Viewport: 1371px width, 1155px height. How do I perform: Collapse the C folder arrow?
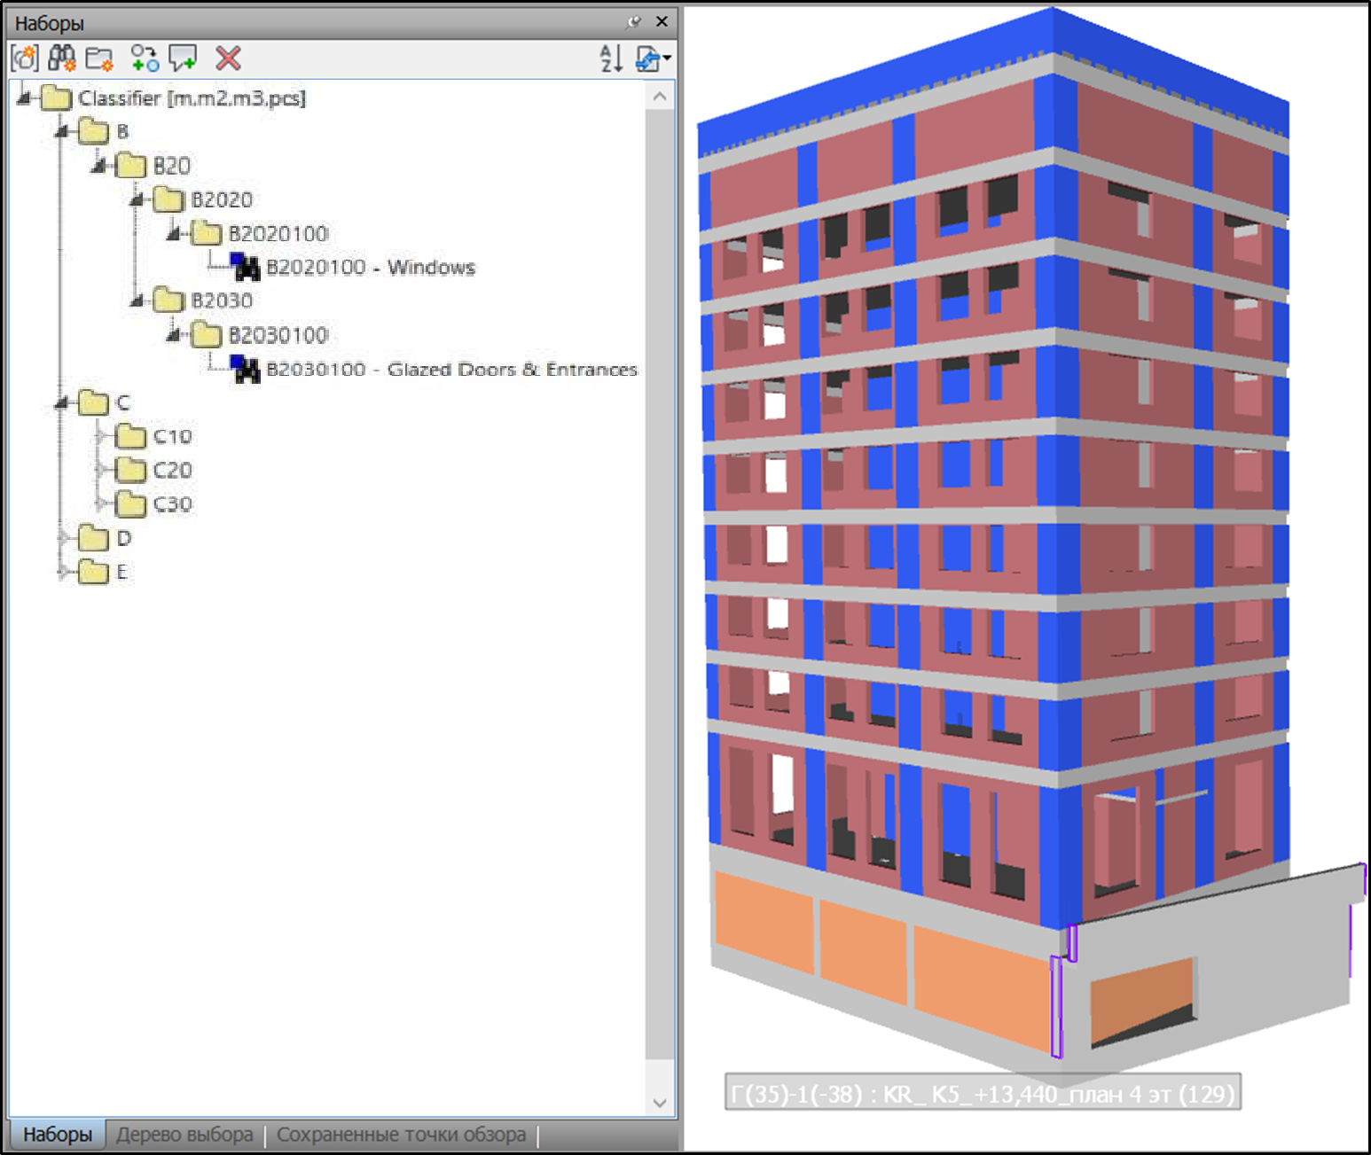coord(60,402)
